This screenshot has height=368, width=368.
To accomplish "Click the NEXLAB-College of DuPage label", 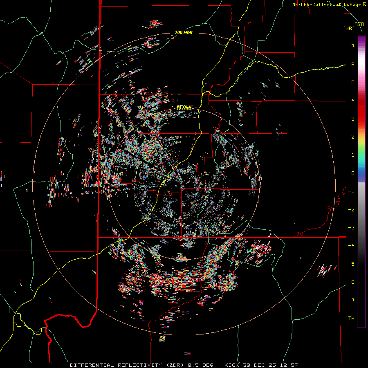I will [x=330, y=4].
